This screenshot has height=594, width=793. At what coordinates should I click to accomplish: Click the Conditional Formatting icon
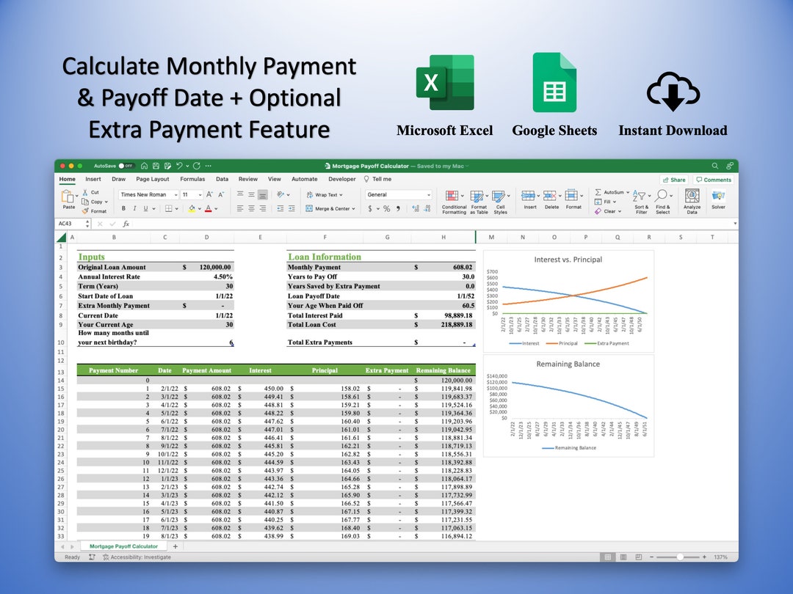453,196
